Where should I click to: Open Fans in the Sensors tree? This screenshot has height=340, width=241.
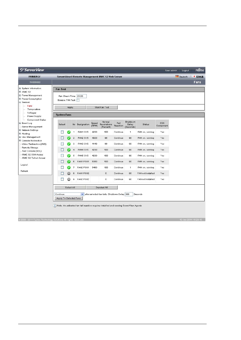tap(30, 106)
